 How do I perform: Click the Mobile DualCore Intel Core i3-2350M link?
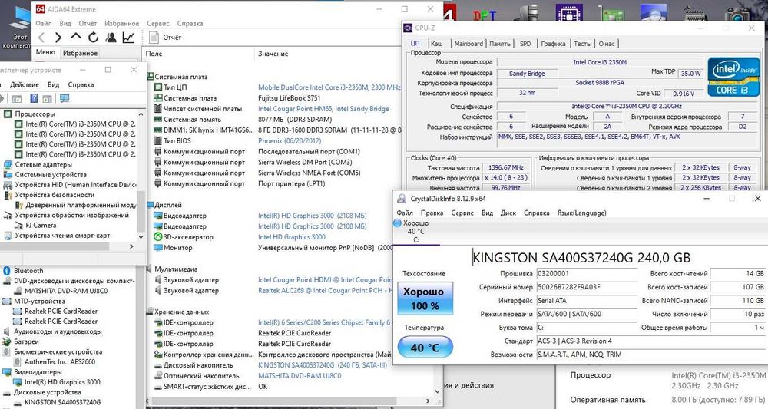click(x=329, y=87)
